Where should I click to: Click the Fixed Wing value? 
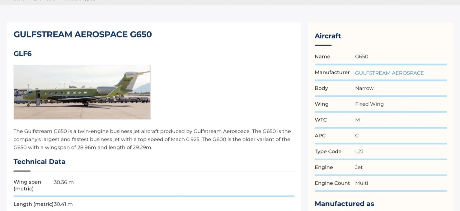pyautogui.click(x=369, y=104)
